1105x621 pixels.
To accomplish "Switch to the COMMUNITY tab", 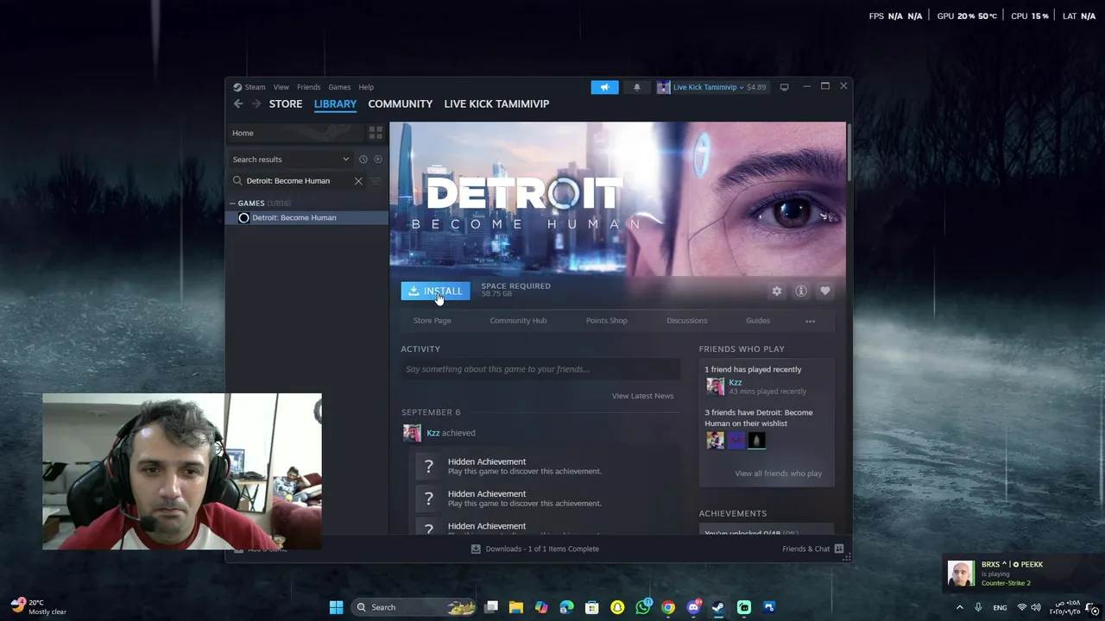I will [x=401, y=103].
